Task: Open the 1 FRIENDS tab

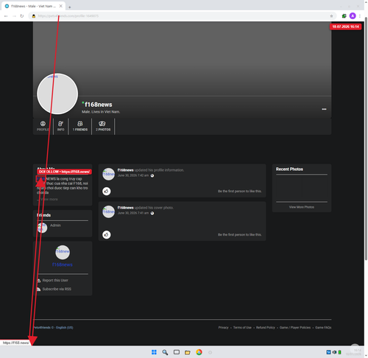Action: click(80, 126)
